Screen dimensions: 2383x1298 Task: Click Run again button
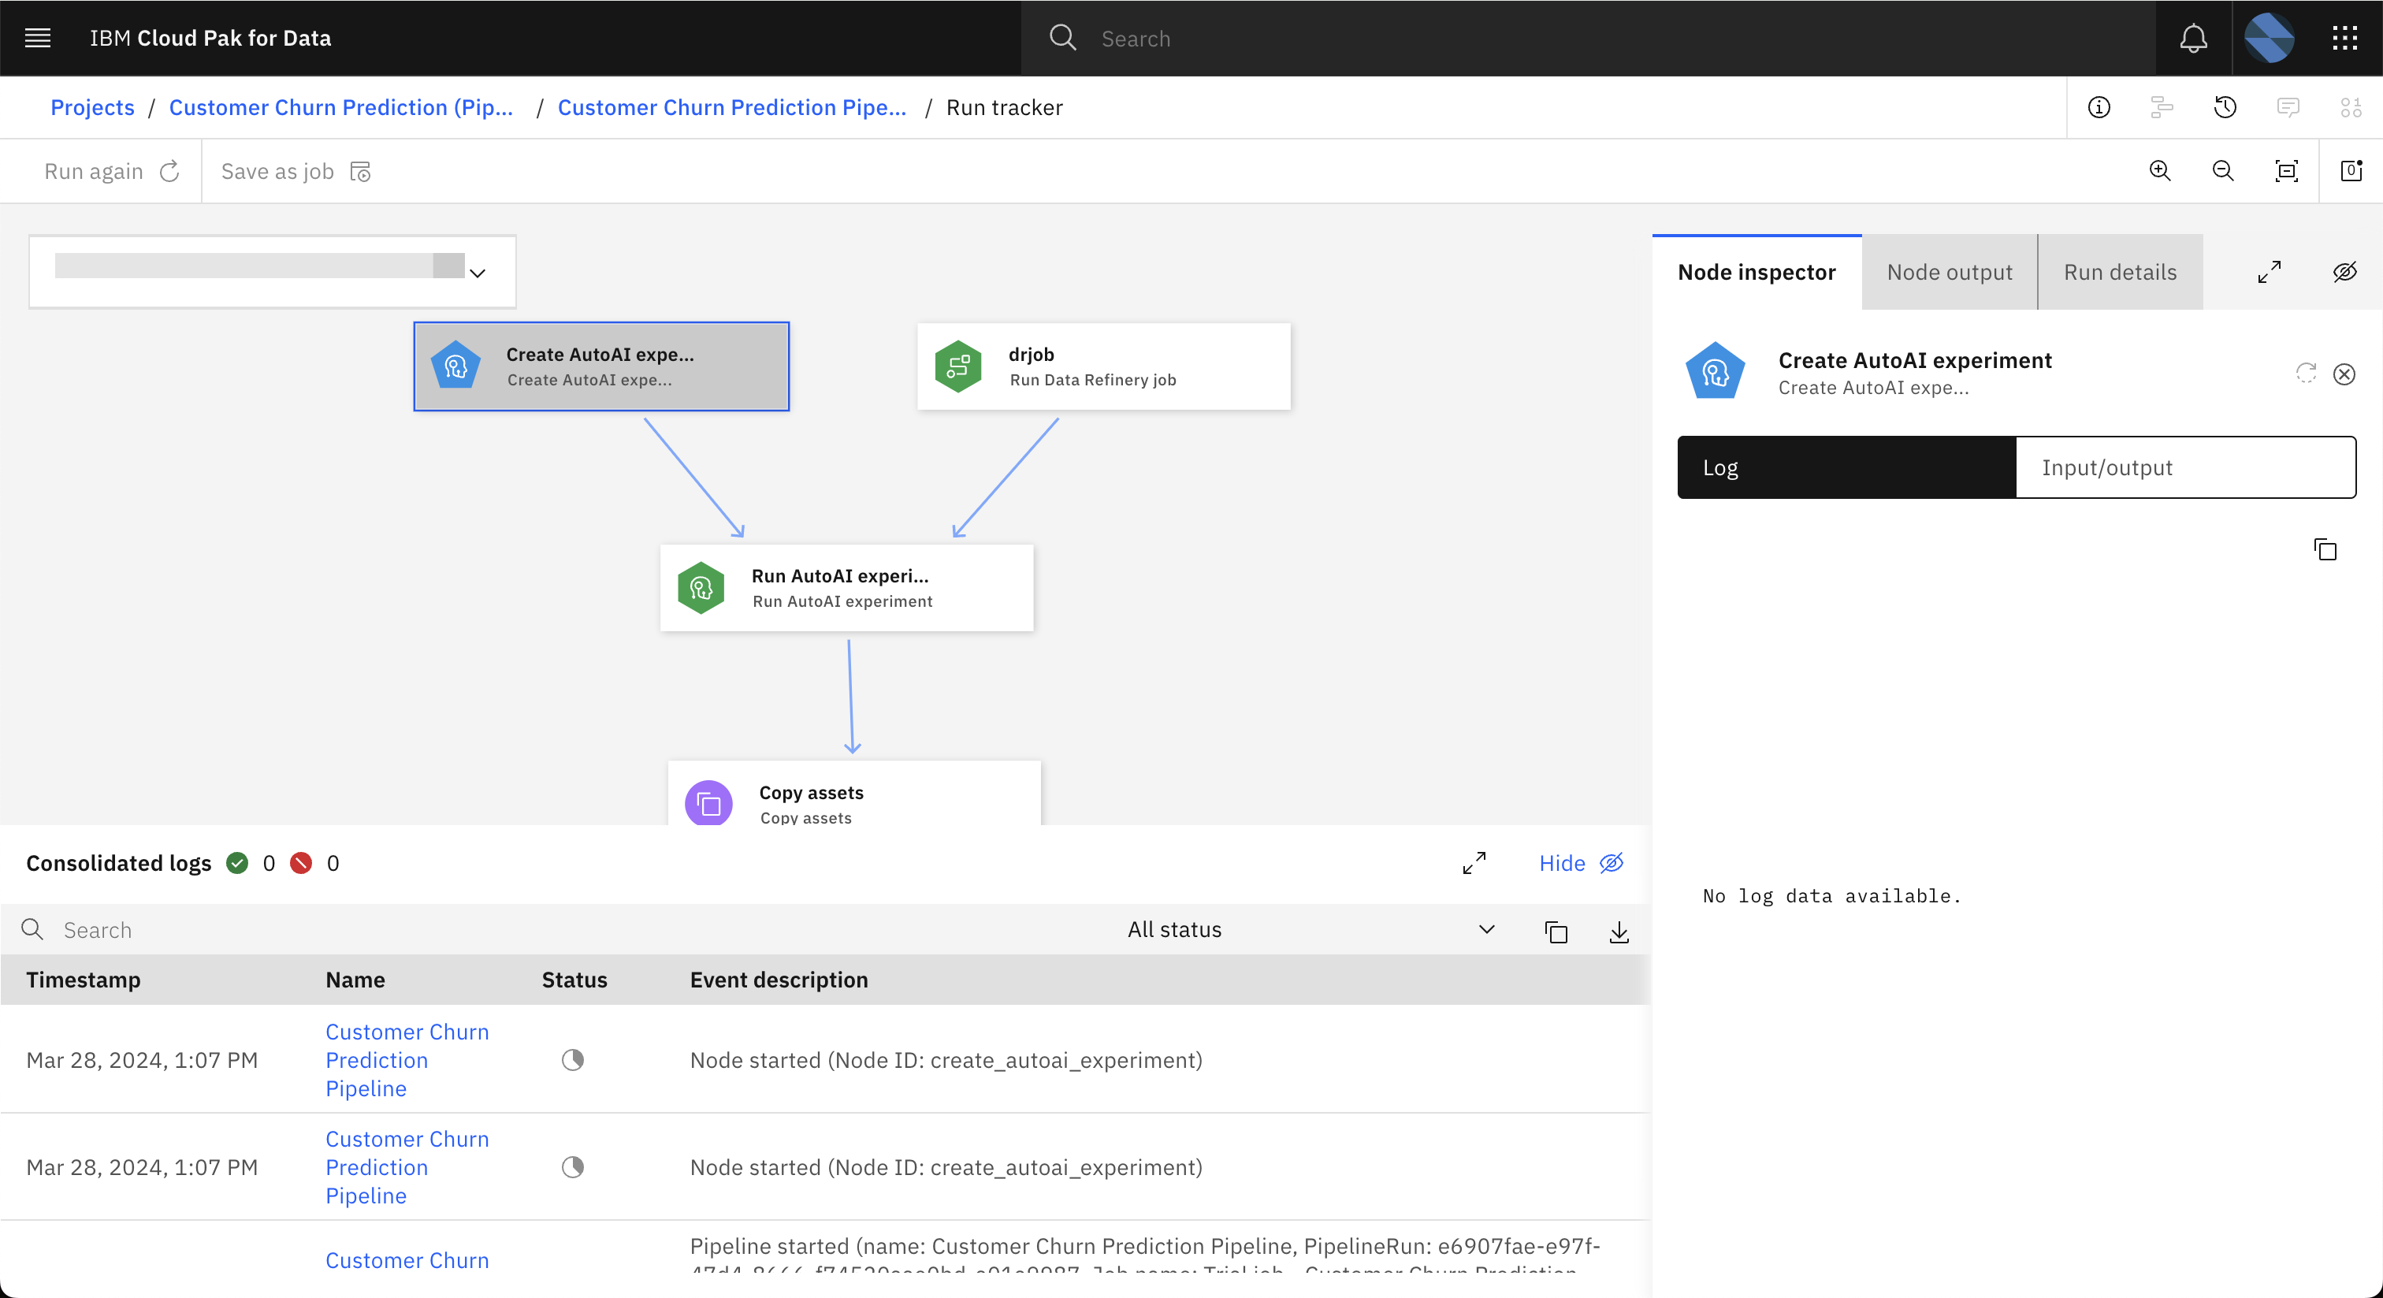click(x=112, y=171)
